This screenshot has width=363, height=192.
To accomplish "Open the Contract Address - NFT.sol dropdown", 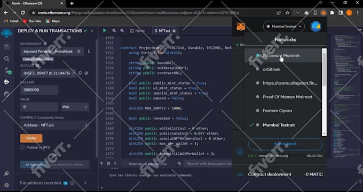I will tap(54, 125).
